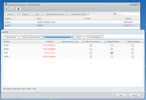
Task: Open help via the blue question icon
Action: (131, 4)
